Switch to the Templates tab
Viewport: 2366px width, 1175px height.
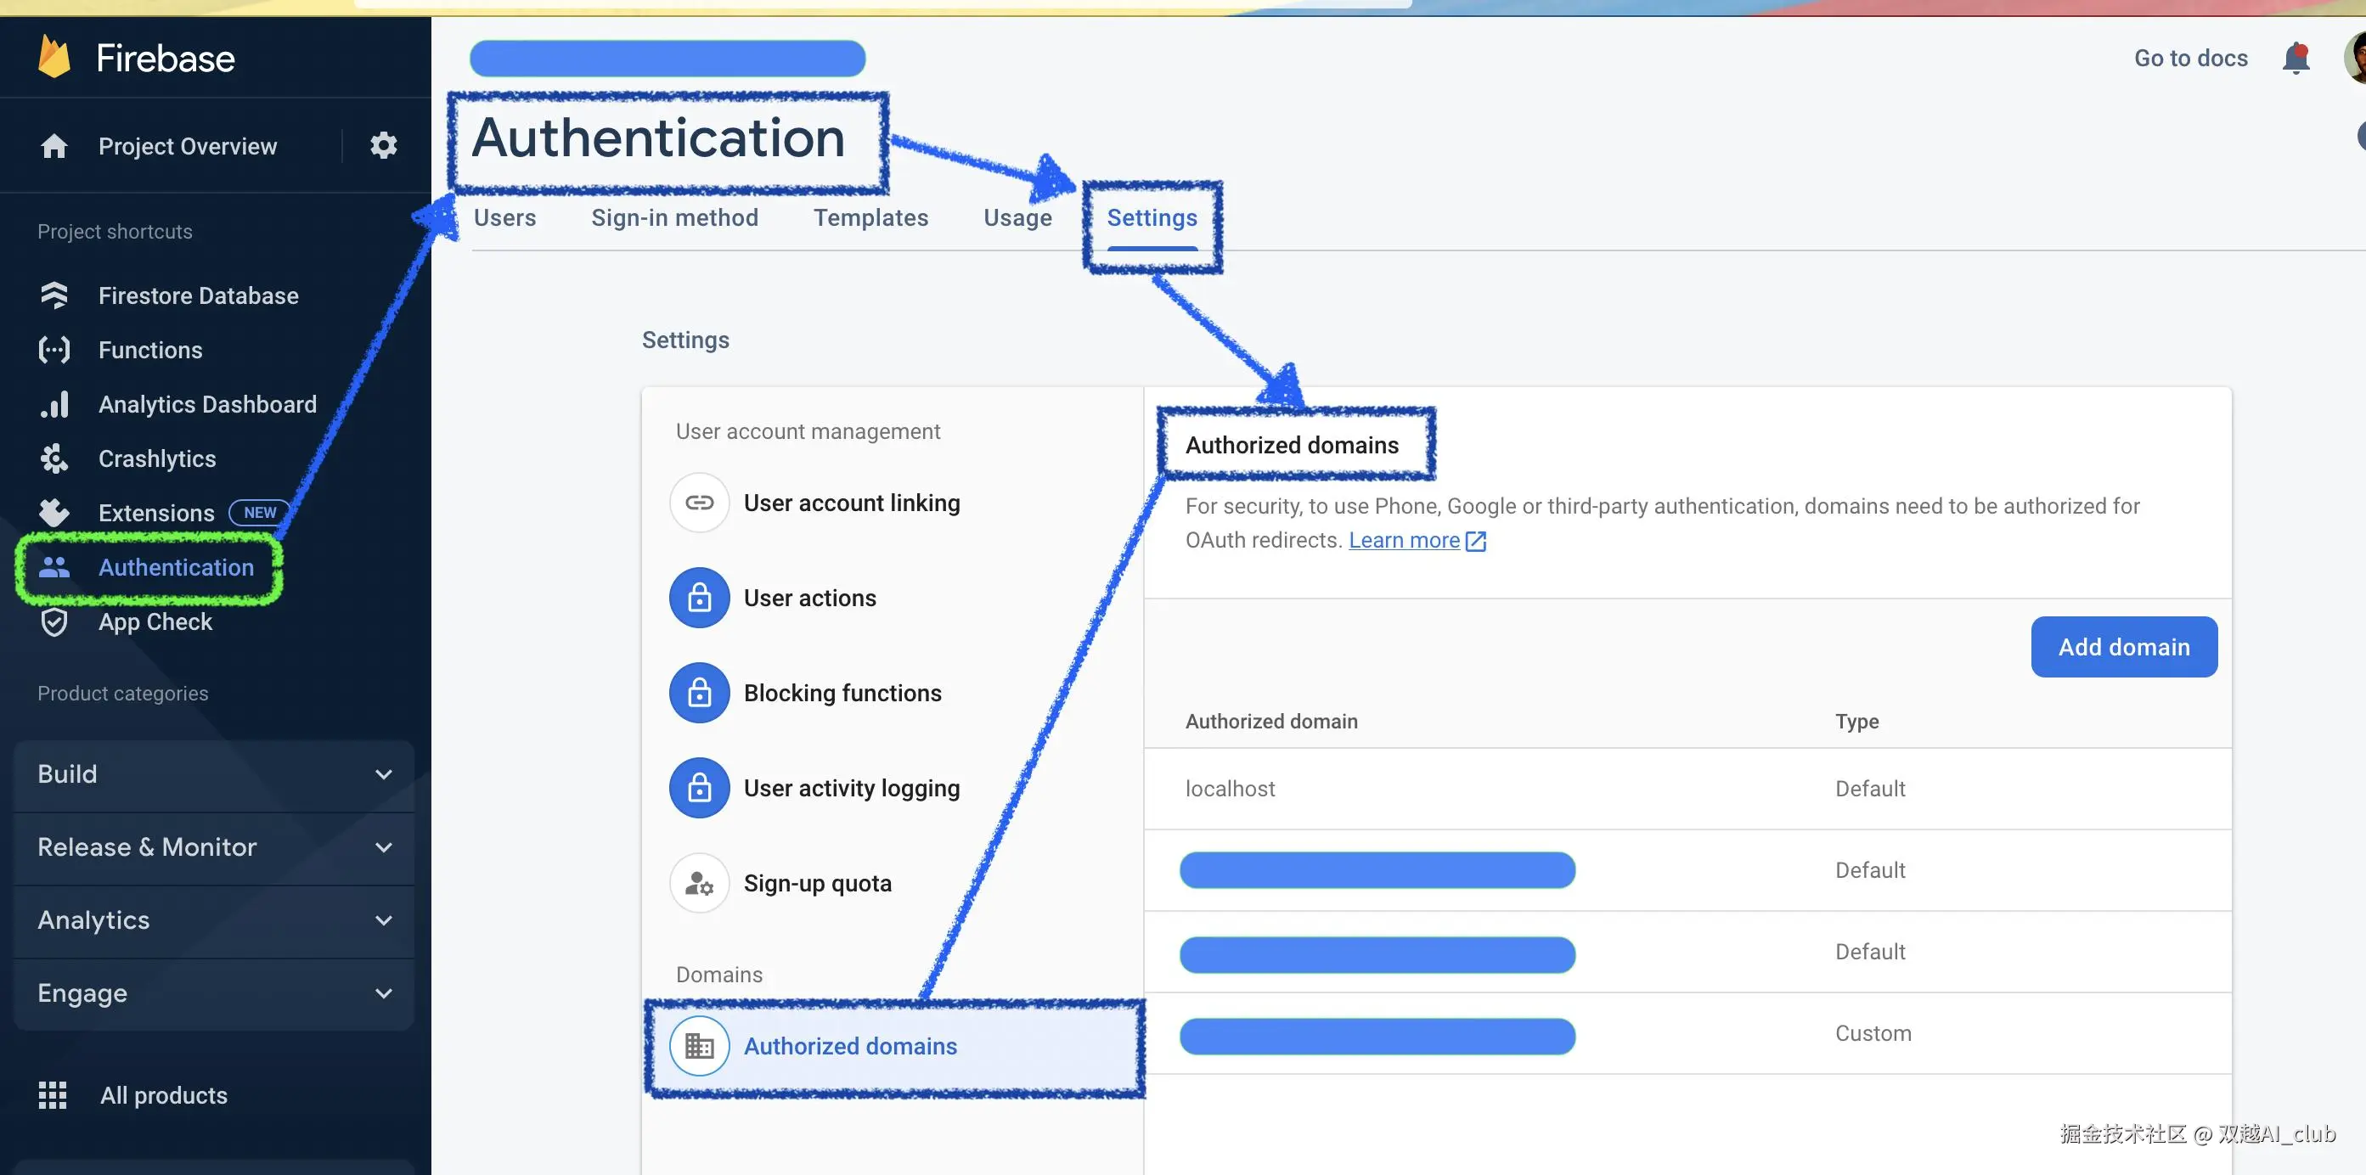point(870,217)
